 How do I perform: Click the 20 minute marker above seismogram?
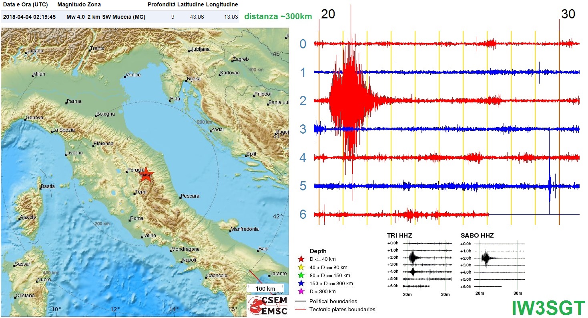click(328, 14)
